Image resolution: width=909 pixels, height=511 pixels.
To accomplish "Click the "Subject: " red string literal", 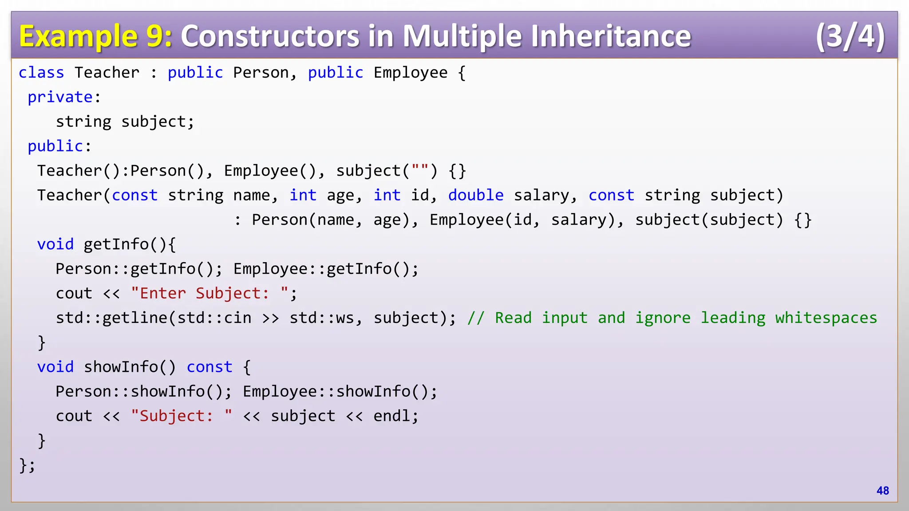I will point(181,416).
